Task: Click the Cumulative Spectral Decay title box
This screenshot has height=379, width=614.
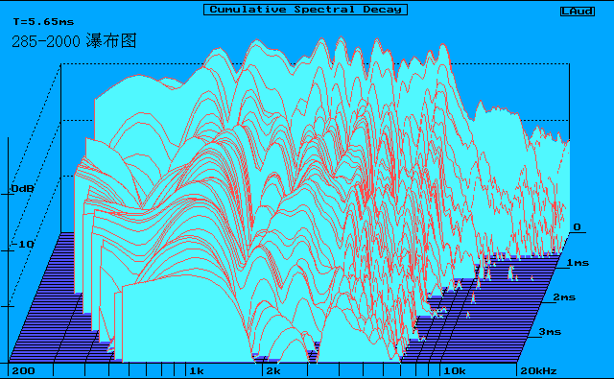Action: [x=305, y=10]
